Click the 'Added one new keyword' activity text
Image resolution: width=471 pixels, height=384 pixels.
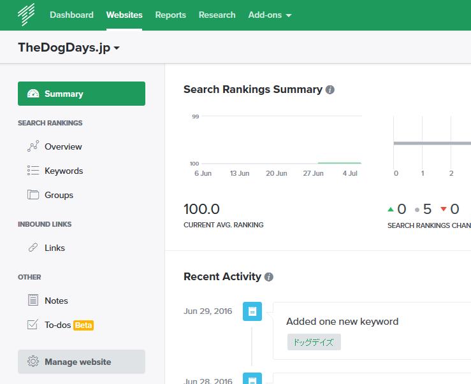point(342,322)
